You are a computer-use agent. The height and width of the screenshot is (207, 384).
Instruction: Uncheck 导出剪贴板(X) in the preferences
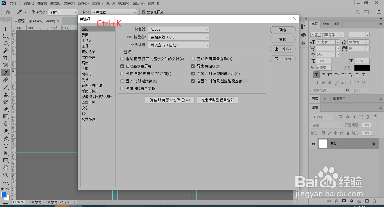(193, 66)
